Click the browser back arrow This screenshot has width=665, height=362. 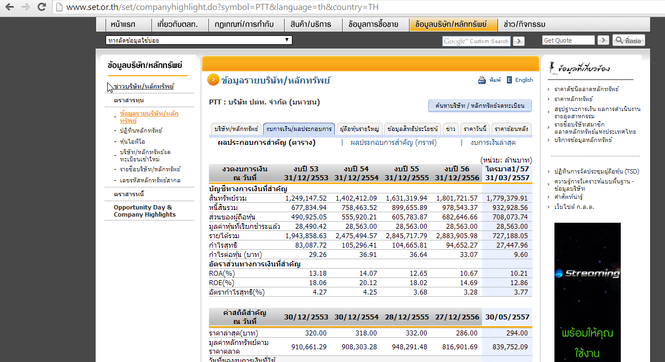(x=9, y=8)
